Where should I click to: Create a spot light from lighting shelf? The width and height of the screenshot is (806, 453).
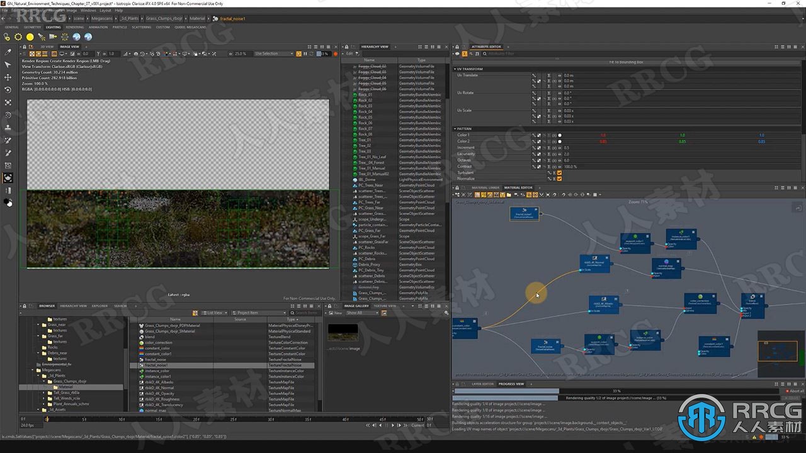coord(42,37)
